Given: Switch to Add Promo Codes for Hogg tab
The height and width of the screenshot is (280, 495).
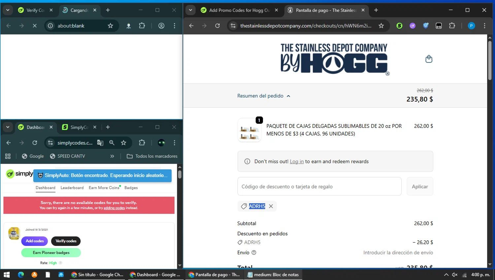Looking at the screenshot, I should (240, 10).
